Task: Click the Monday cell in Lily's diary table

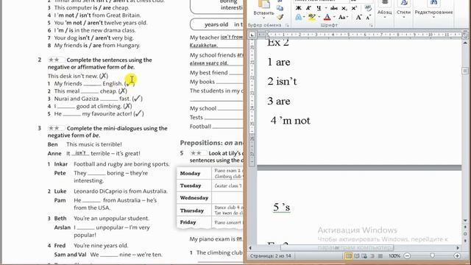Action: [194, 174]
